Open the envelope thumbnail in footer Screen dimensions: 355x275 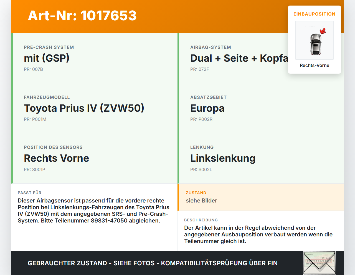pyautogui.click(x=319, y=263)
